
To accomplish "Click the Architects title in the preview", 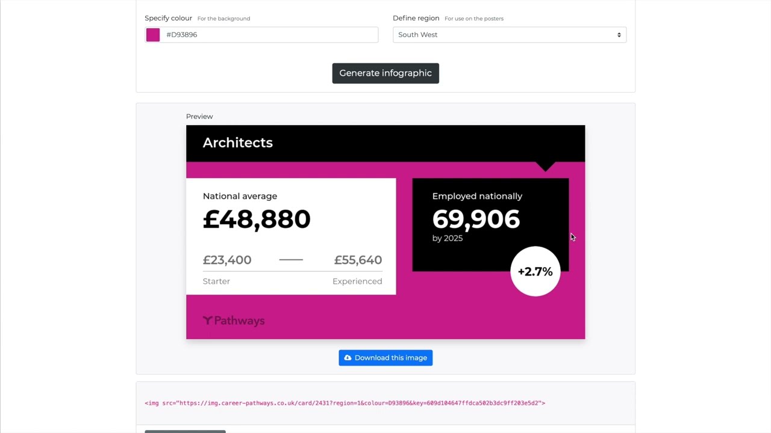I will [238, 143].
